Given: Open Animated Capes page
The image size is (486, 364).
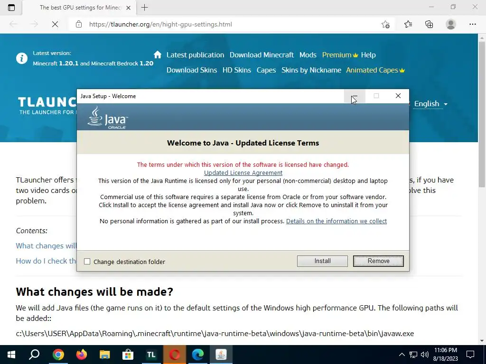Looking at the screenshot, I should coord(375,70).
